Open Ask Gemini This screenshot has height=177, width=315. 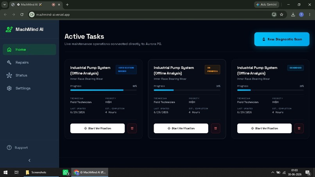tap(267, 4)
